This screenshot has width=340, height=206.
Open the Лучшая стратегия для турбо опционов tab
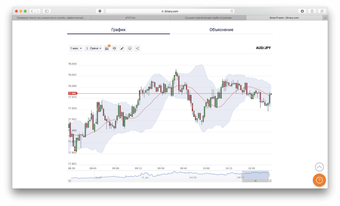tap(208, 18)
